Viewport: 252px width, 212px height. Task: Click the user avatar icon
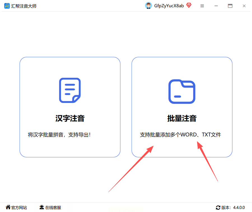pyautogui.click(x=148, y=6)
